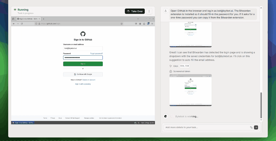The width and height of the screenshot is (276, 141).
Task: Click the user avatar icon beside the prompt
Action: pyautogui.click(x=166, y=11)
